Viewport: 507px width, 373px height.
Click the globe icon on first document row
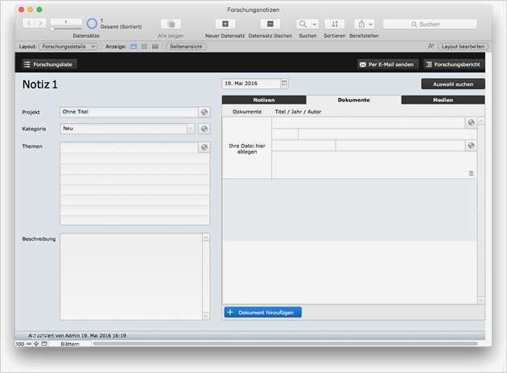coord(471,123)
